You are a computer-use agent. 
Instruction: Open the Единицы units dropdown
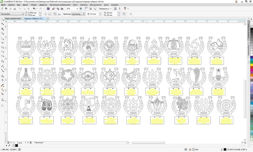point(78,14)
